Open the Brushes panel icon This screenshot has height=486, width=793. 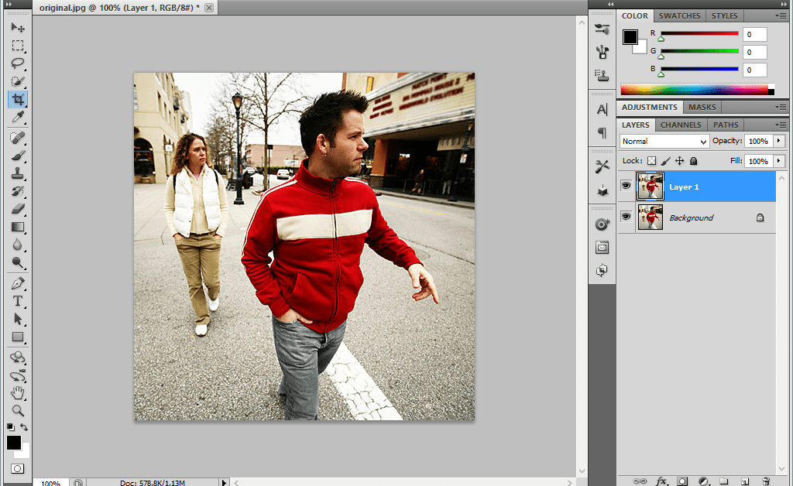click(602, 52)
